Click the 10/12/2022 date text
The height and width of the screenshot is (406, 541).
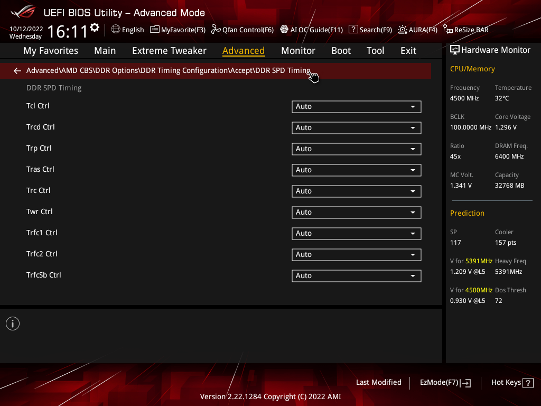tap(26, 29)
